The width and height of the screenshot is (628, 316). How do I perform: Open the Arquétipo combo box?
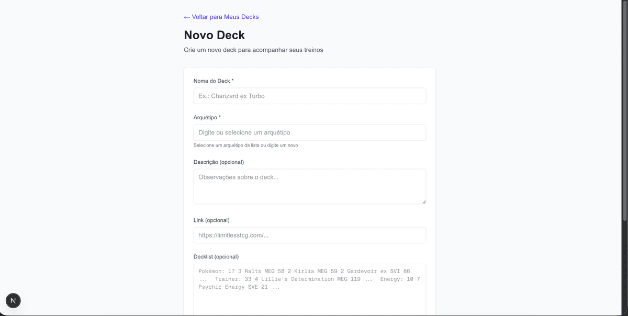(309, 133)
